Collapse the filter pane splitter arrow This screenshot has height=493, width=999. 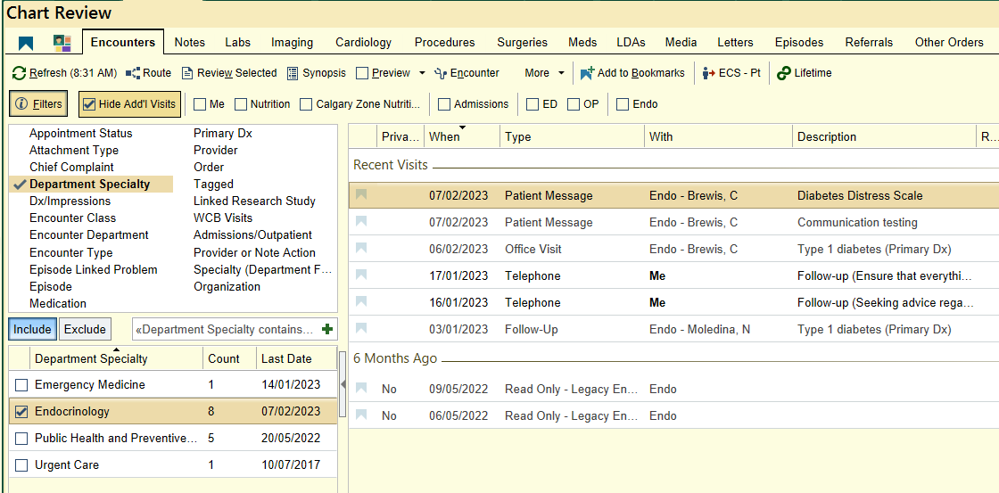click(344, 383)
